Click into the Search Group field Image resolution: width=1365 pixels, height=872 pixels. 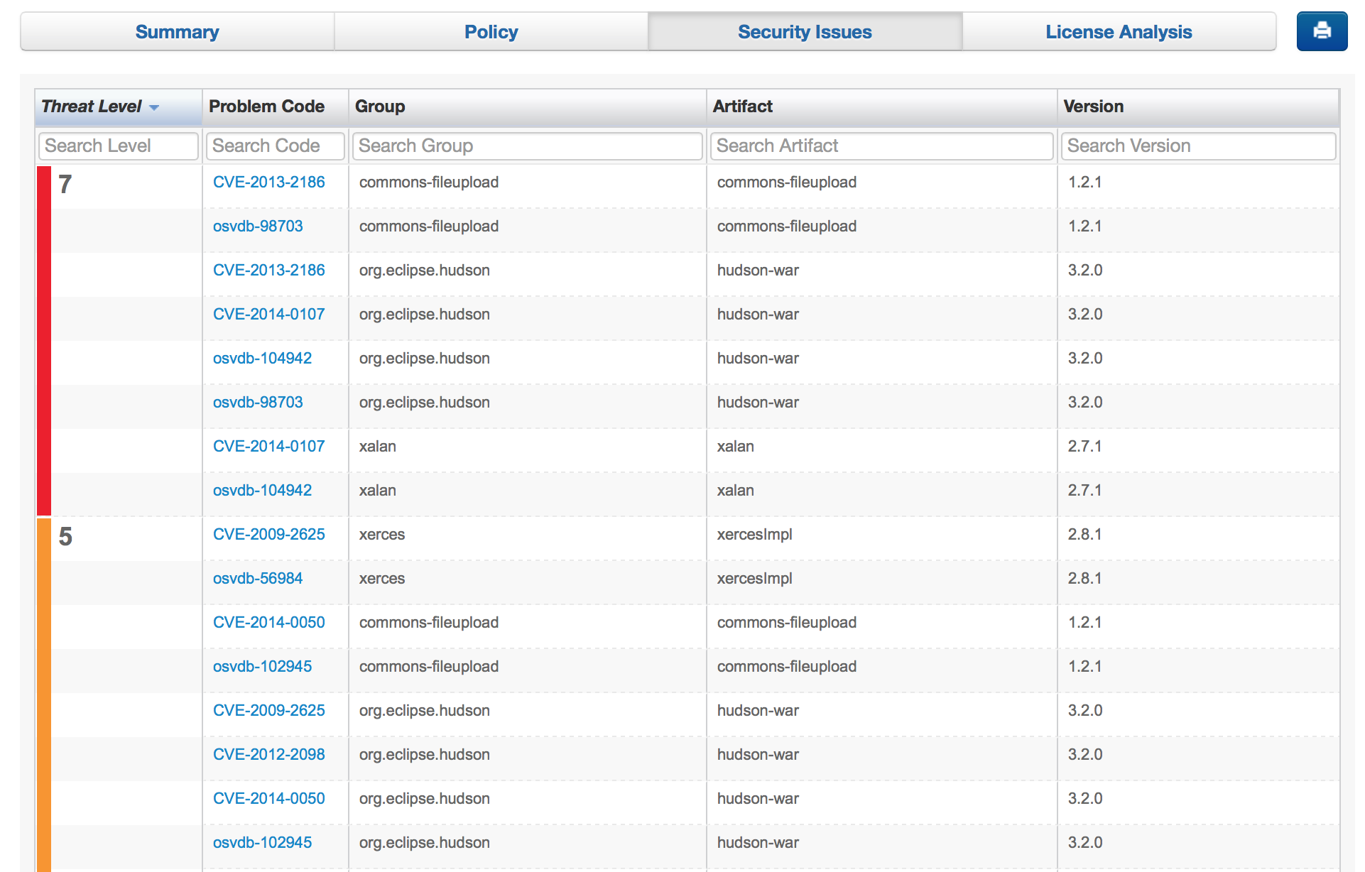coord(527,146)
